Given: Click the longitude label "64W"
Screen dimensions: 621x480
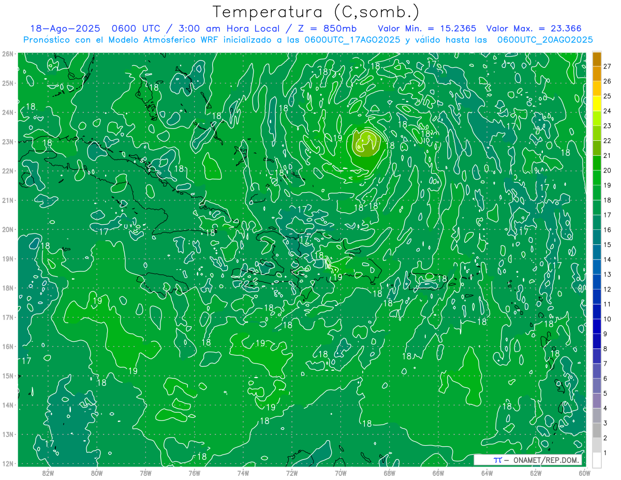Looking at the screenshot, I should click(x=487, y=473).
